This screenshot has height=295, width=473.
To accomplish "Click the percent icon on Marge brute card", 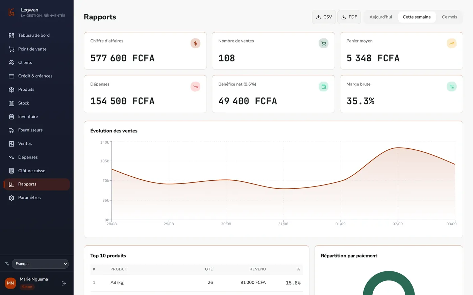I will tap(452, 87).
